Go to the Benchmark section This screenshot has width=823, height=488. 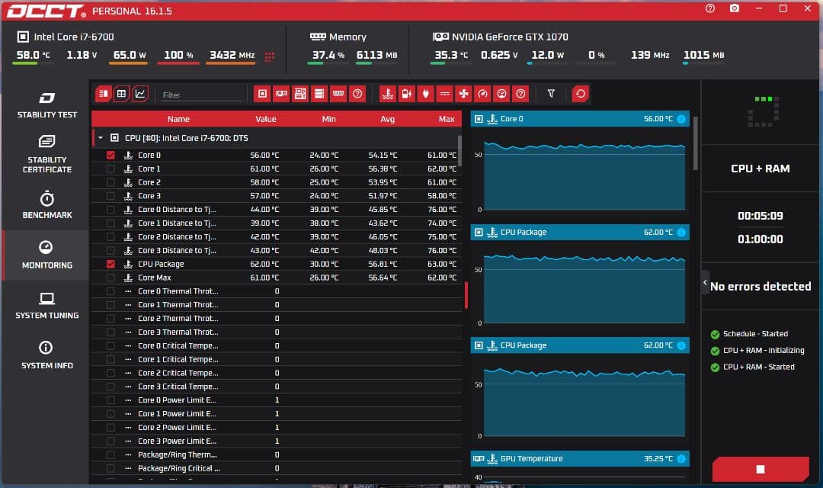click(46, 205)
